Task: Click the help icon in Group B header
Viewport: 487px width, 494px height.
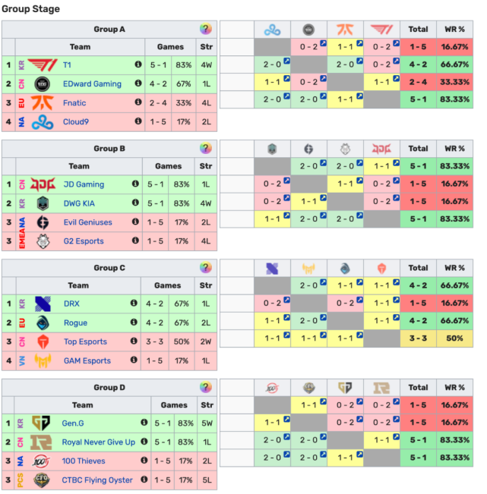Action: click(x=206, y=148)
